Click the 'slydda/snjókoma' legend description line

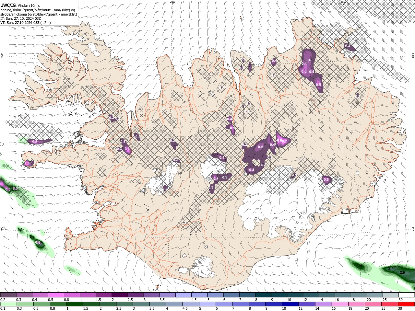tap(39, 14)
